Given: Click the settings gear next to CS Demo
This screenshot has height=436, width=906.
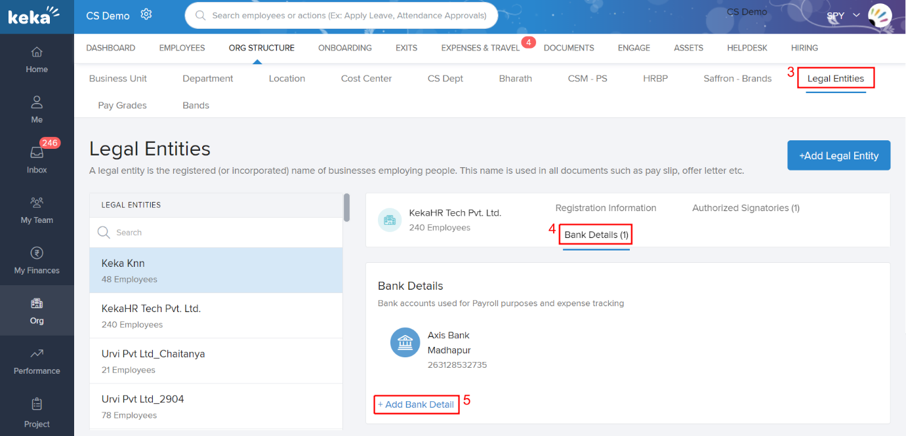Looking at the screenshot, I should tap(146, 14).
